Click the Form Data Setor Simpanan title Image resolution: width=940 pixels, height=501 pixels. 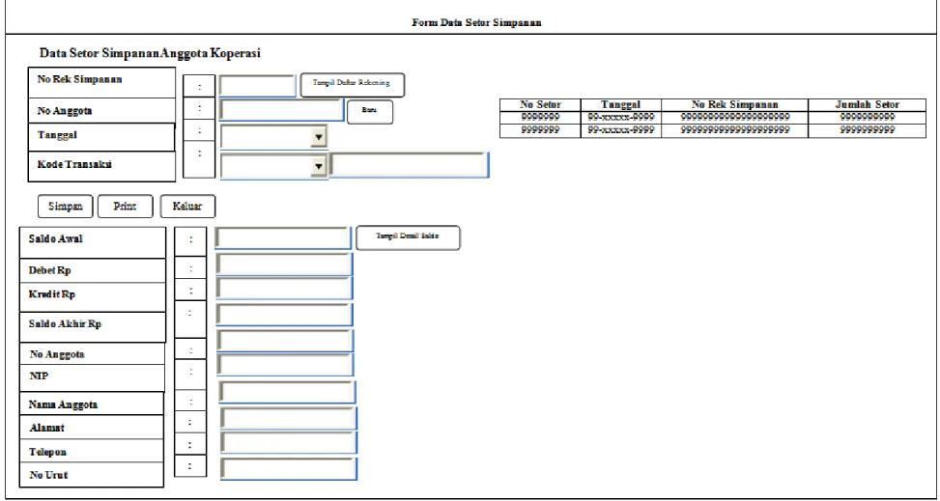click(476, 23)
